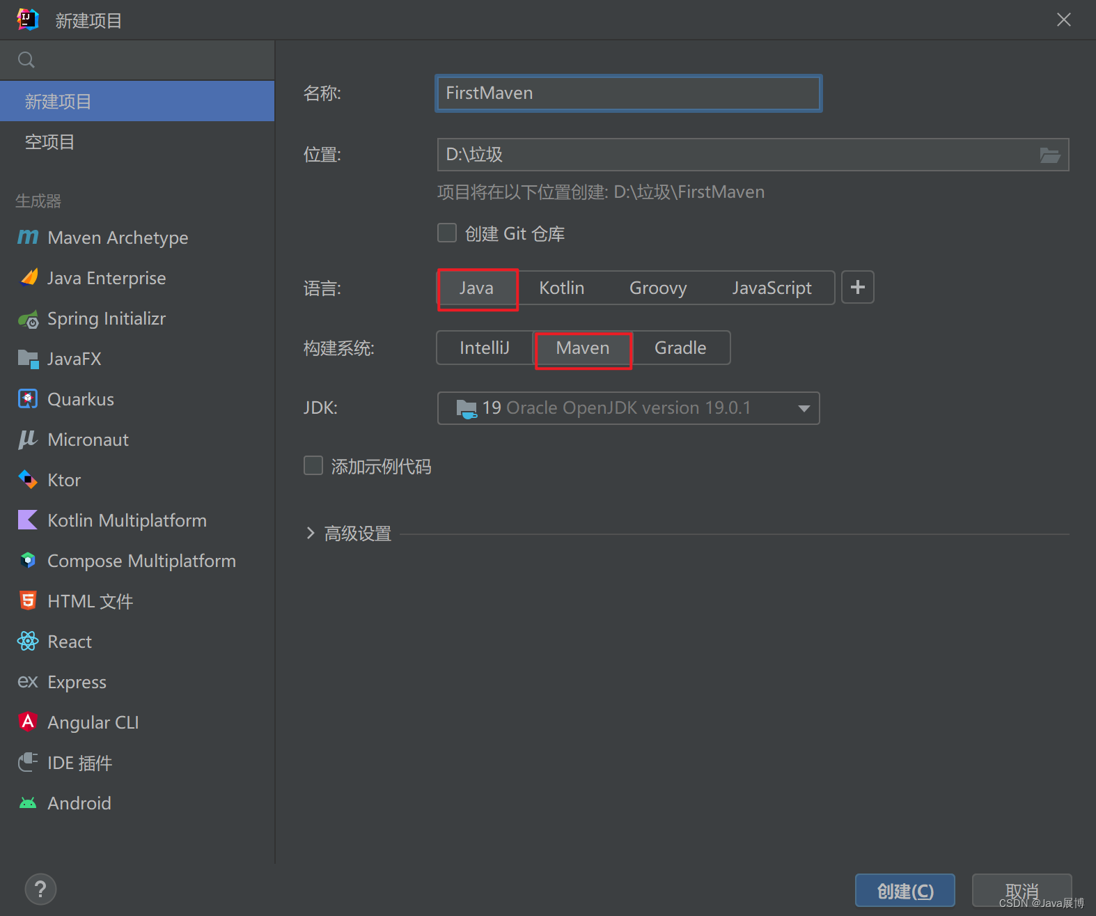Select Java Enterprise generator label
Image resolution: width=1096 pixels, height=916 pixels.
click(107, 278)
